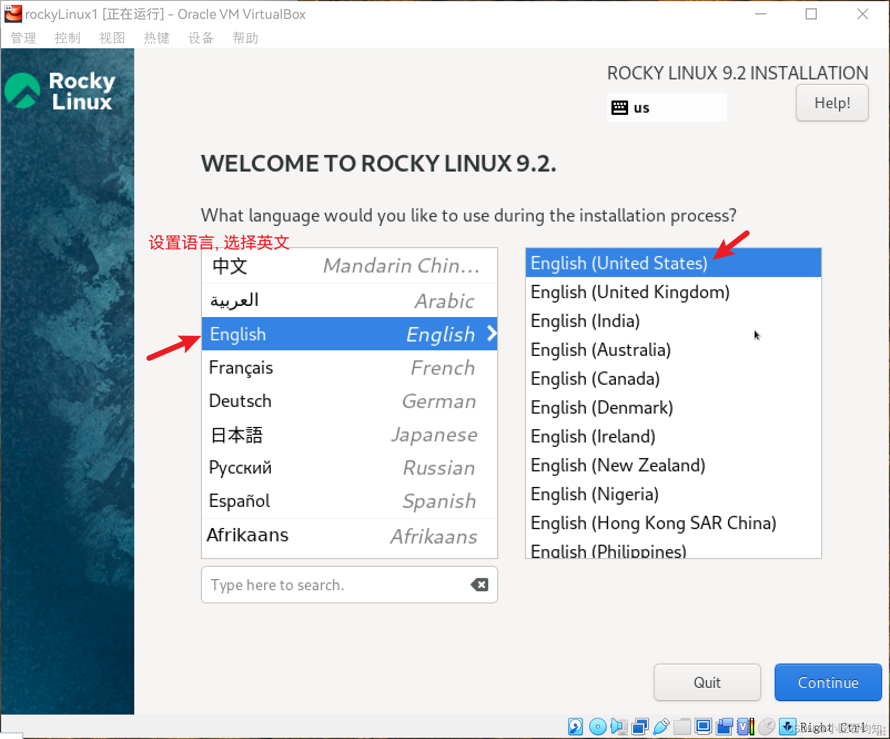Select English (Ireland) locale
This screenshot has width=890, height=739.
tap(673, 436)
